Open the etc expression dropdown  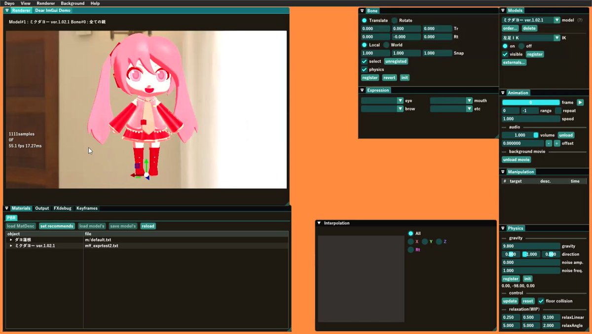click(451, 108)
